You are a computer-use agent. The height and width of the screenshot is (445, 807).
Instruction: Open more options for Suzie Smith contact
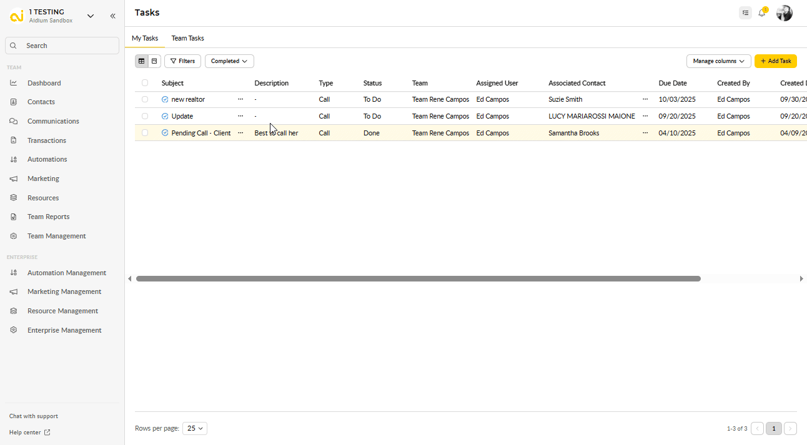point(645,99)
